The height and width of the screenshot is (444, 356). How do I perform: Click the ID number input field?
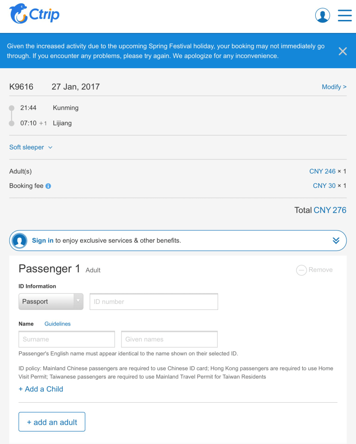coord(154,302)
